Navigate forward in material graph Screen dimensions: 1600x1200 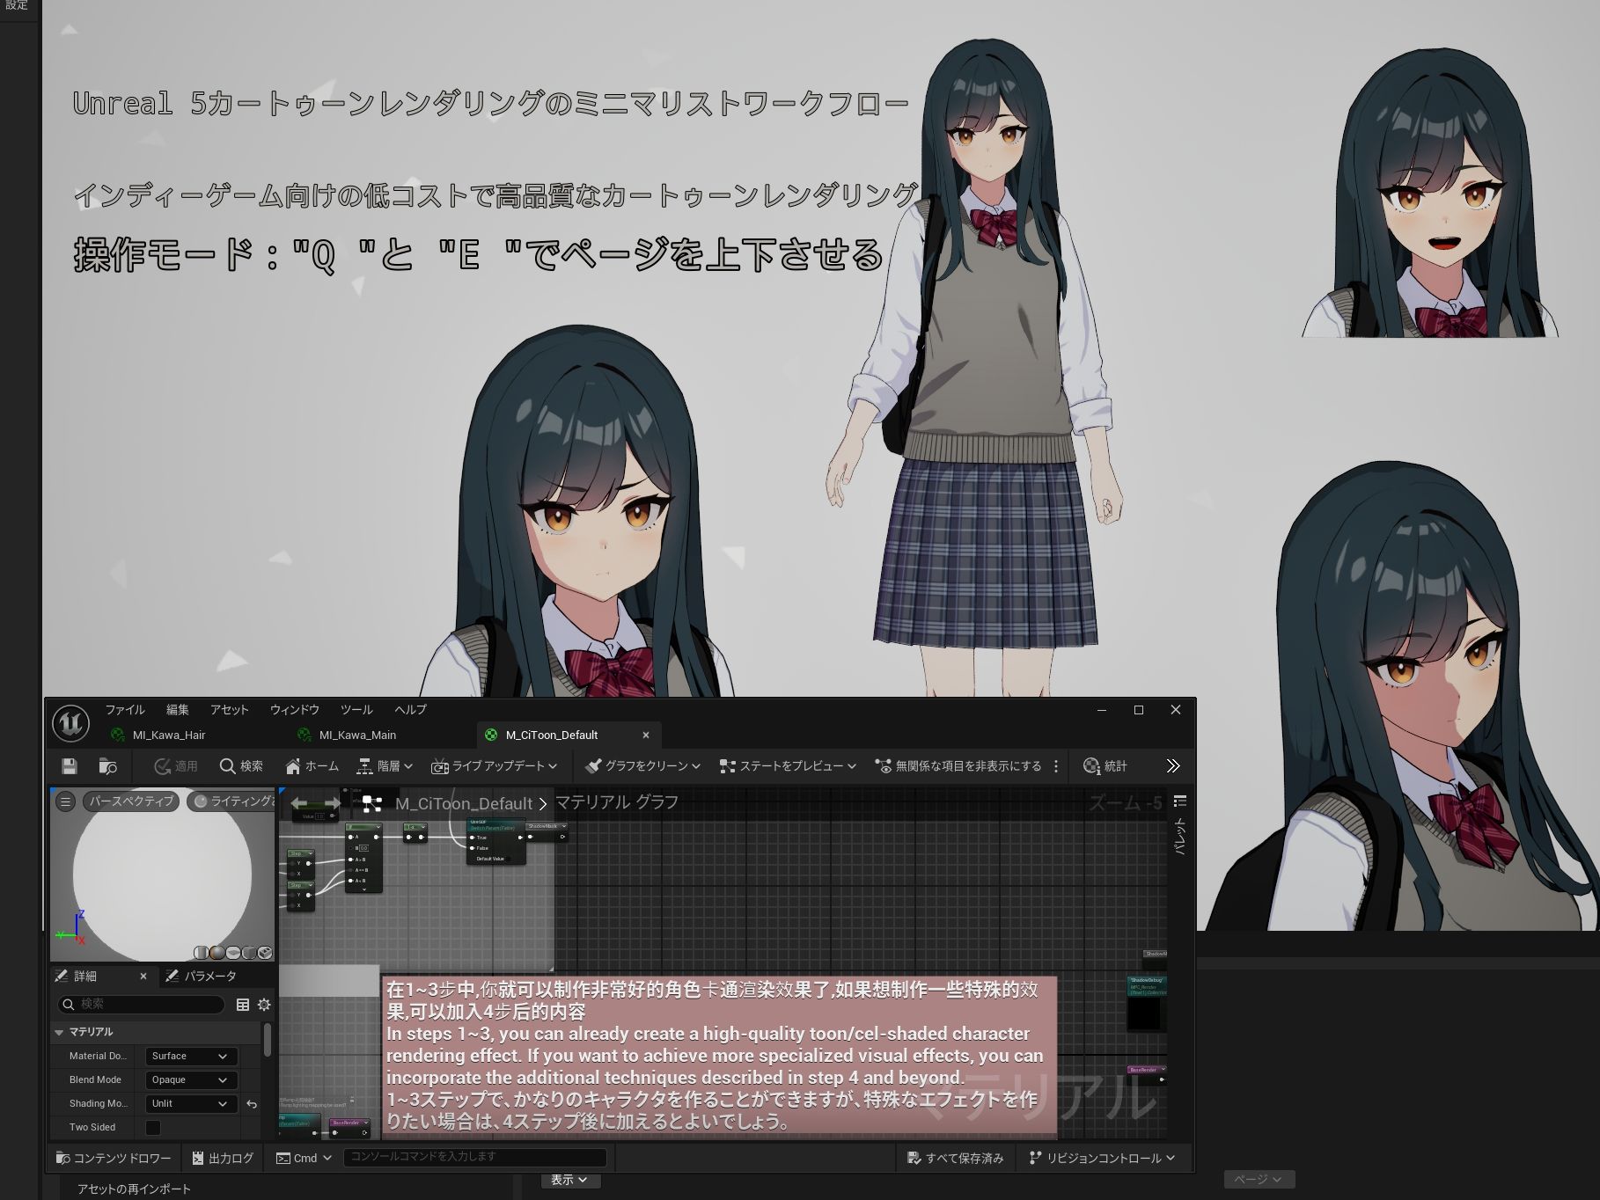[x=332, y=803]
